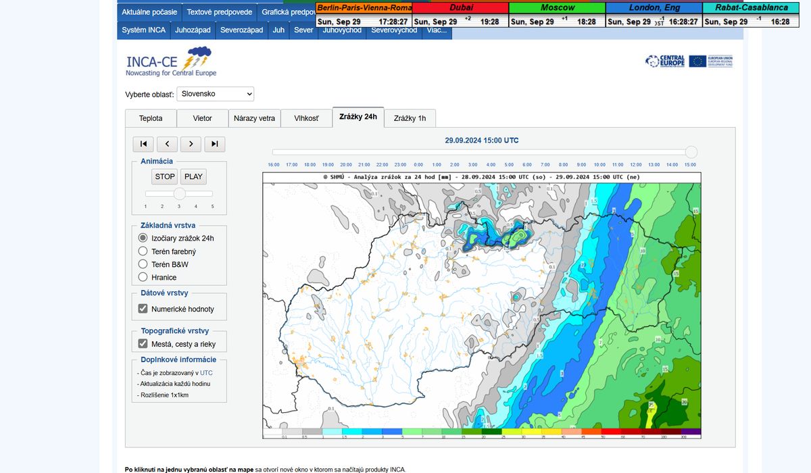Screen dimensions: 811x473
Task: Step forward one frame arrow
Action: pyautogui.click(x=191, y=144)
